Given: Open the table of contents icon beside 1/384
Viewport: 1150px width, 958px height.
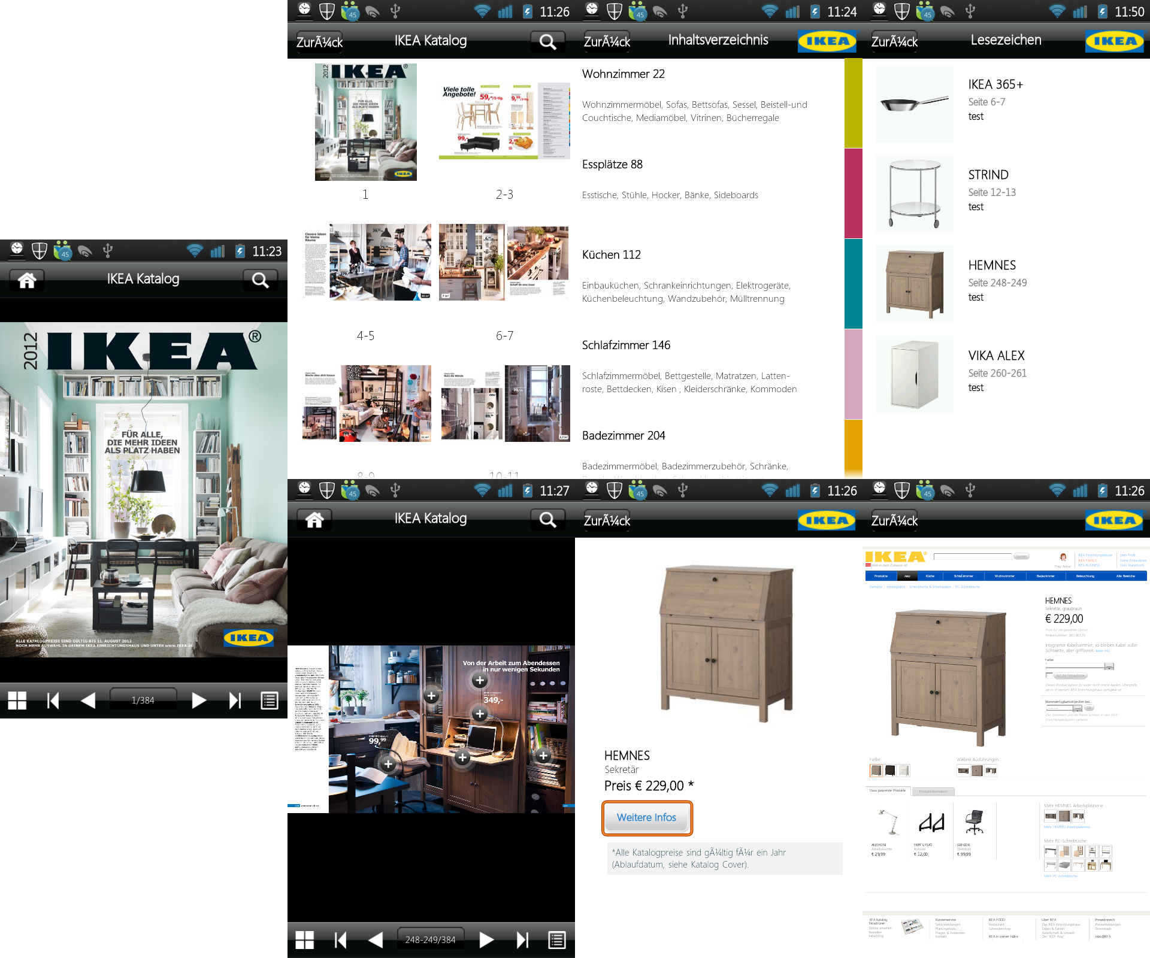Looking at the screenshot, I should pyautogui.click(x=270, y=700).
